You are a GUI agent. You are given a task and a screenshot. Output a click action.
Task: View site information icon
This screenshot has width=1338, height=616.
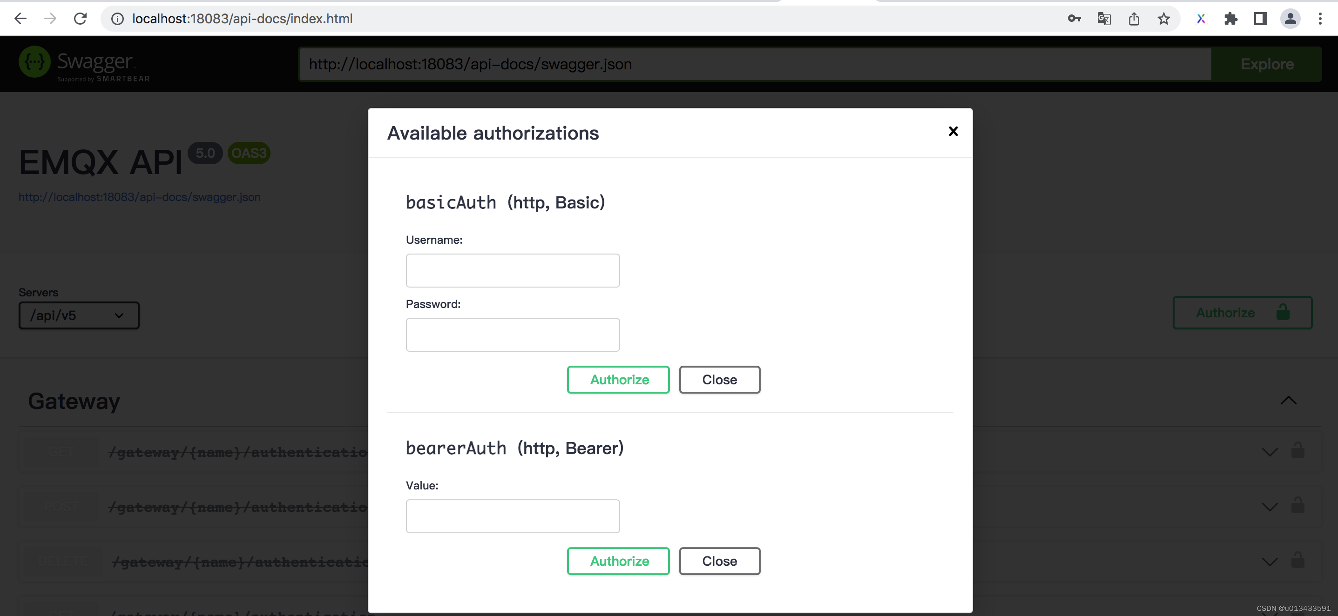[x=118, y=19]
